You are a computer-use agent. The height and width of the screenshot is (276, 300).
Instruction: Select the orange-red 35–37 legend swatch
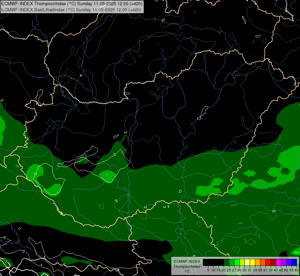[x=263, y=262]
